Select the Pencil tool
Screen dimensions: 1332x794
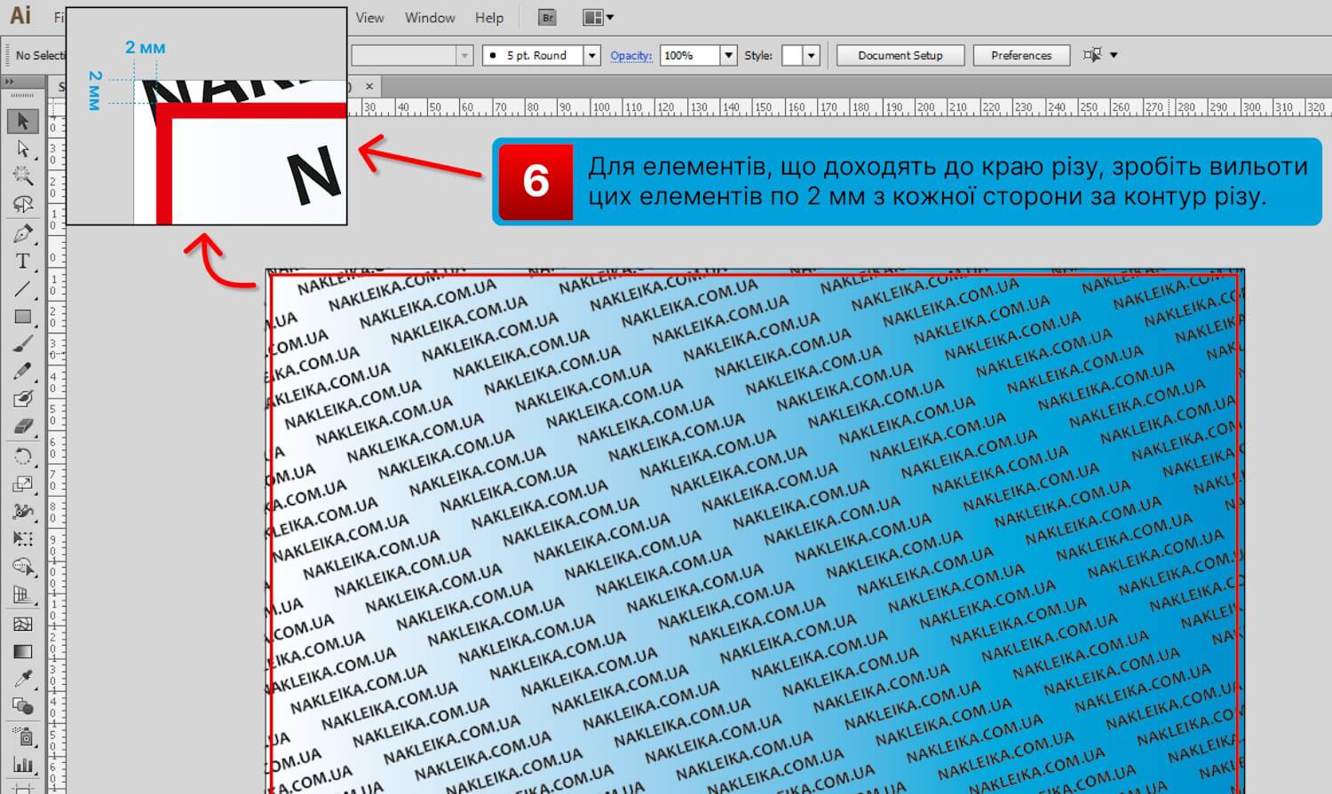point(23,372)
